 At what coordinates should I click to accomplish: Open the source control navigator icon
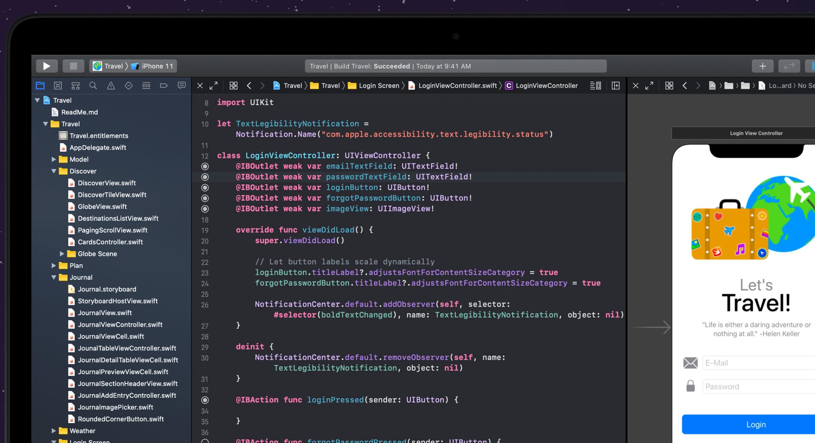pos(58,85)
